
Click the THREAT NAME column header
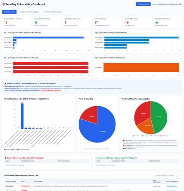coord(38,181)
